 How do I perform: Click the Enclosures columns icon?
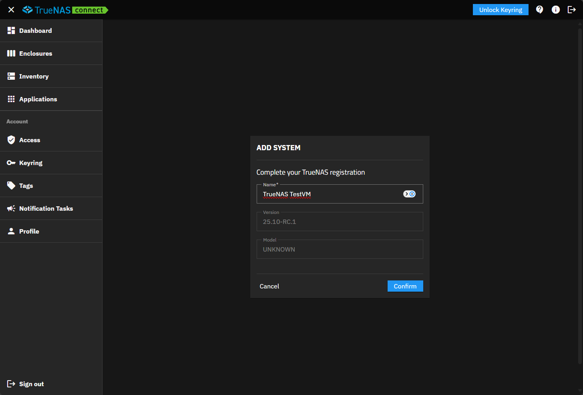(x=11, y=53)
